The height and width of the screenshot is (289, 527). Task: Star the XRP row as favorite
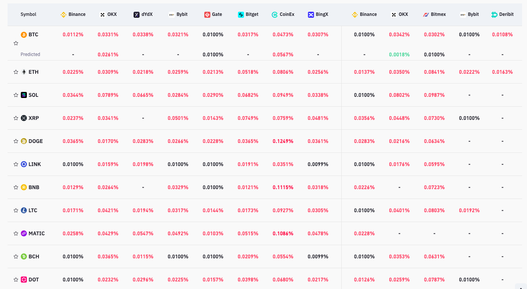click(16, 118)
